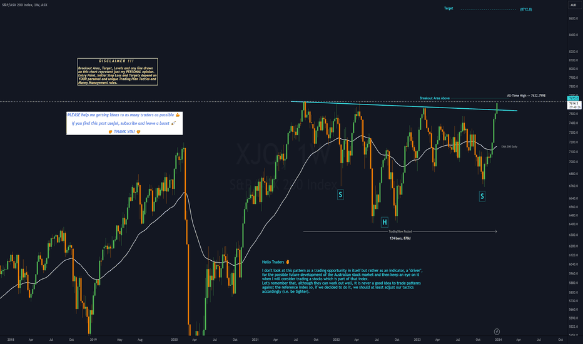583x344 pixels.
Task: Click 8000.0 on the price axis
Action: (x=574, y=69)
